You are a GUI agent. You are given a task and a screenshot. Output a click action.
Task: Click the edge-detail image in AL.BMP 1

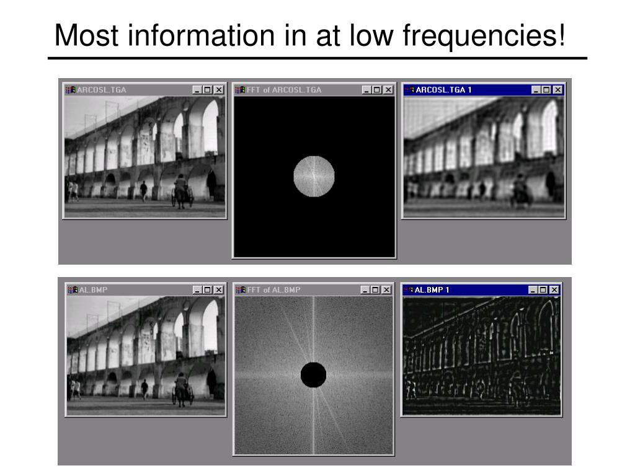tap(481, 355)
